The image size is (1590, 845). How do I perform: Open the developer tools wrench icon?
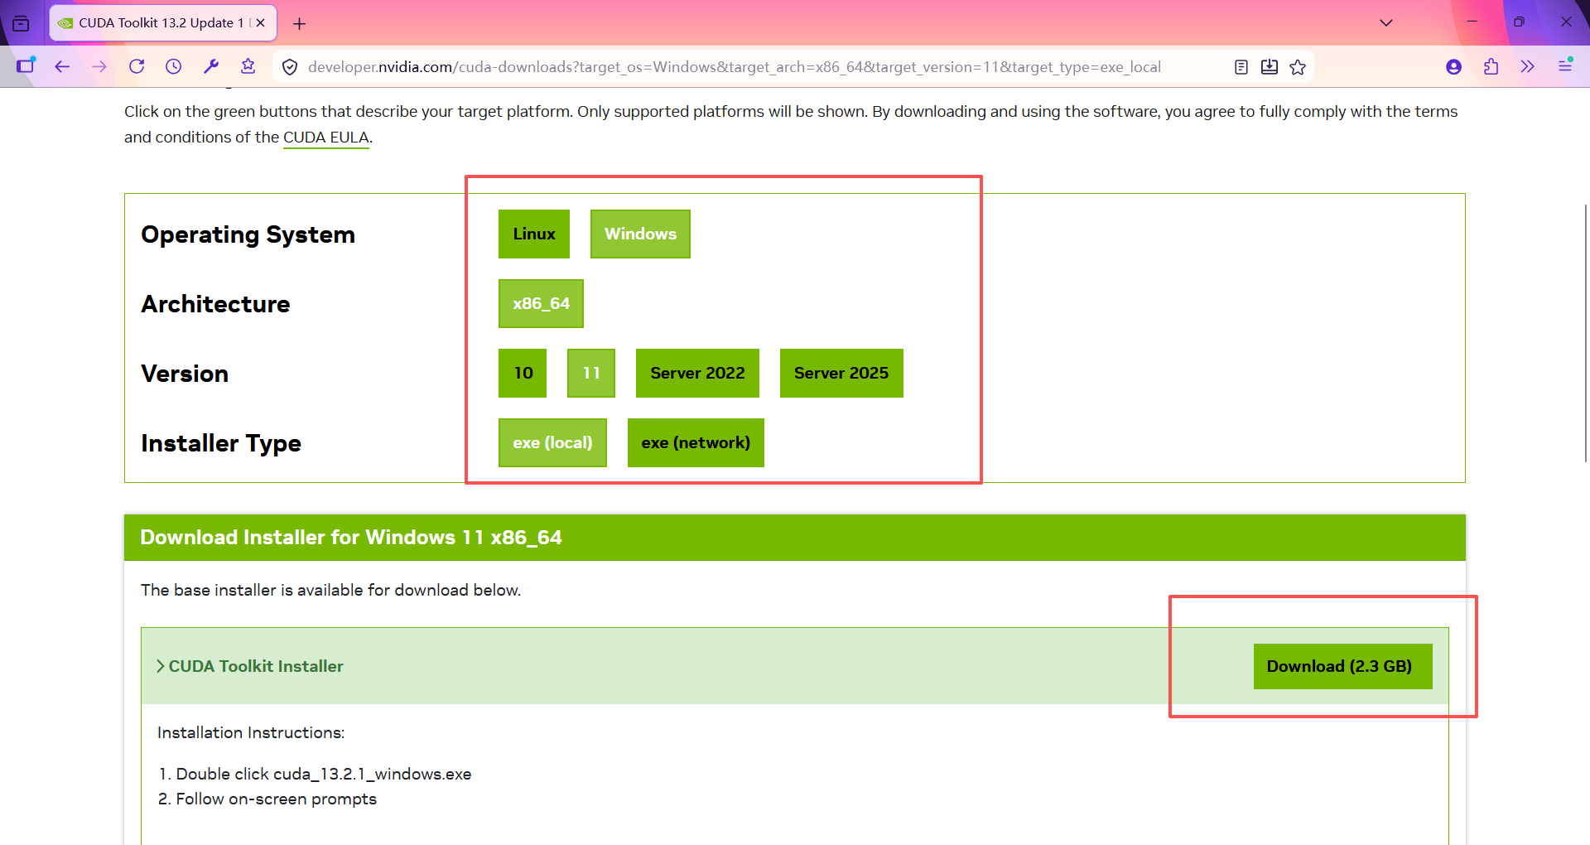[211, 66]
